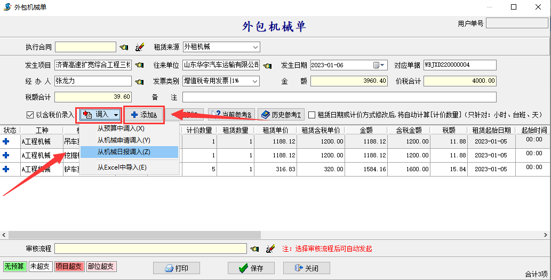Screen dimensions: 551x280
Task: Open project lookup hand icon beside 发生项目
Action: point(140,65)
